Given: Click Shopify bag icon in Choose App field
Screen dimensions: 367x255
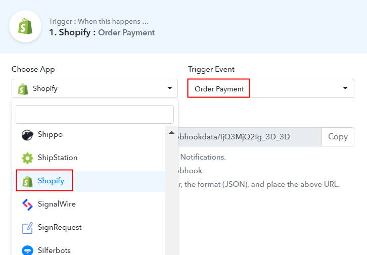Looking at the screenshot, I should pyautogui.click(x=23, y=89).
